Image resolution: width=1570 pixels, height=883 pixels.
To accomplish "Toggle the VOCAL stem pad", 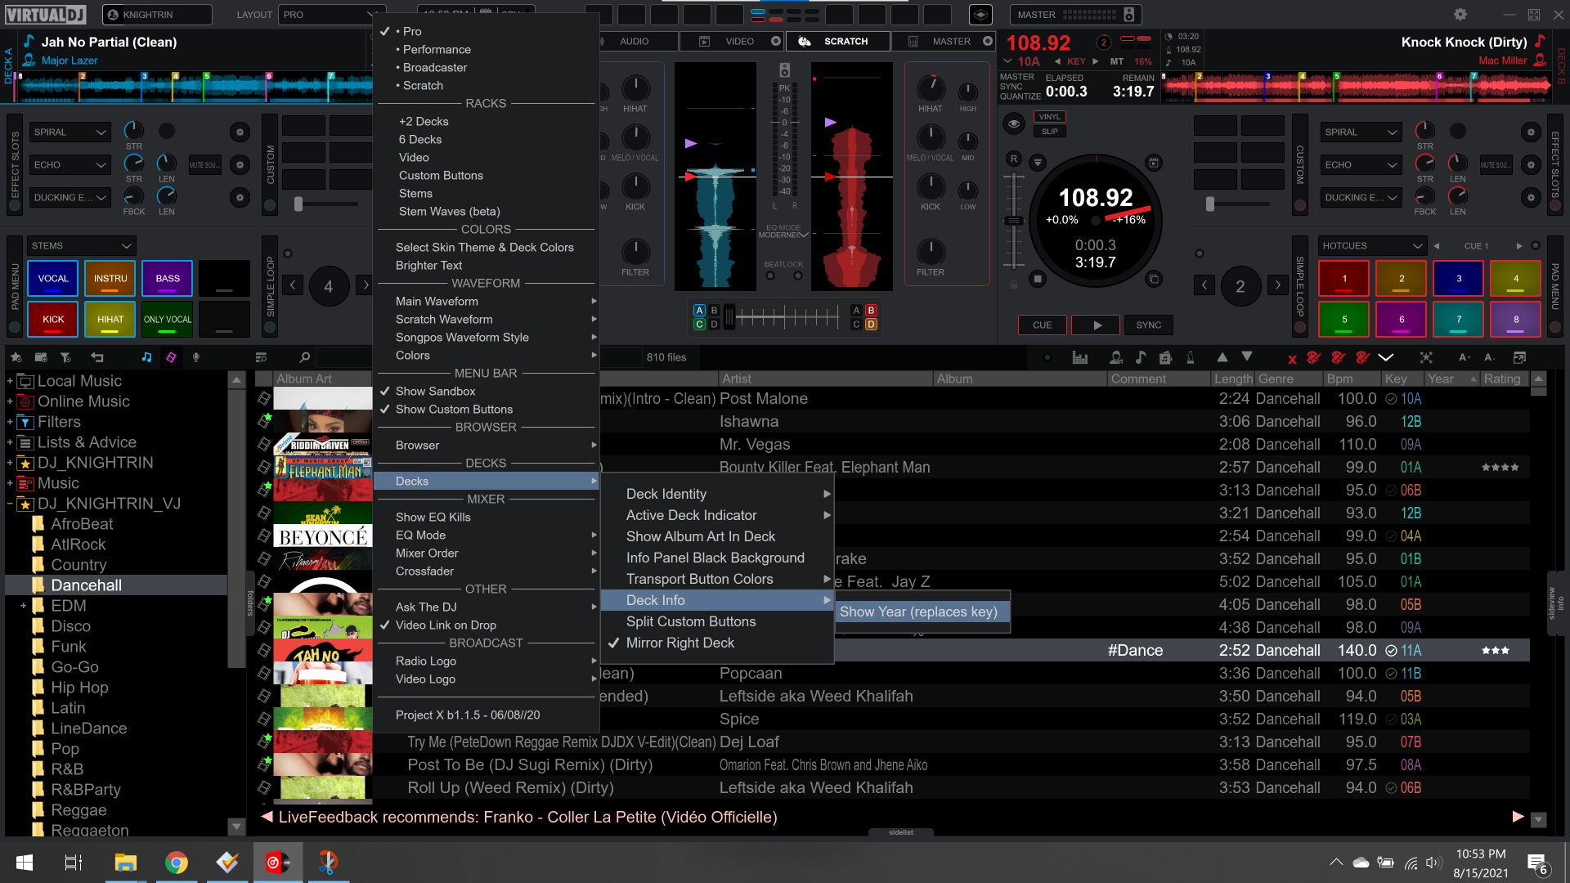I will (x=53, y=279).
